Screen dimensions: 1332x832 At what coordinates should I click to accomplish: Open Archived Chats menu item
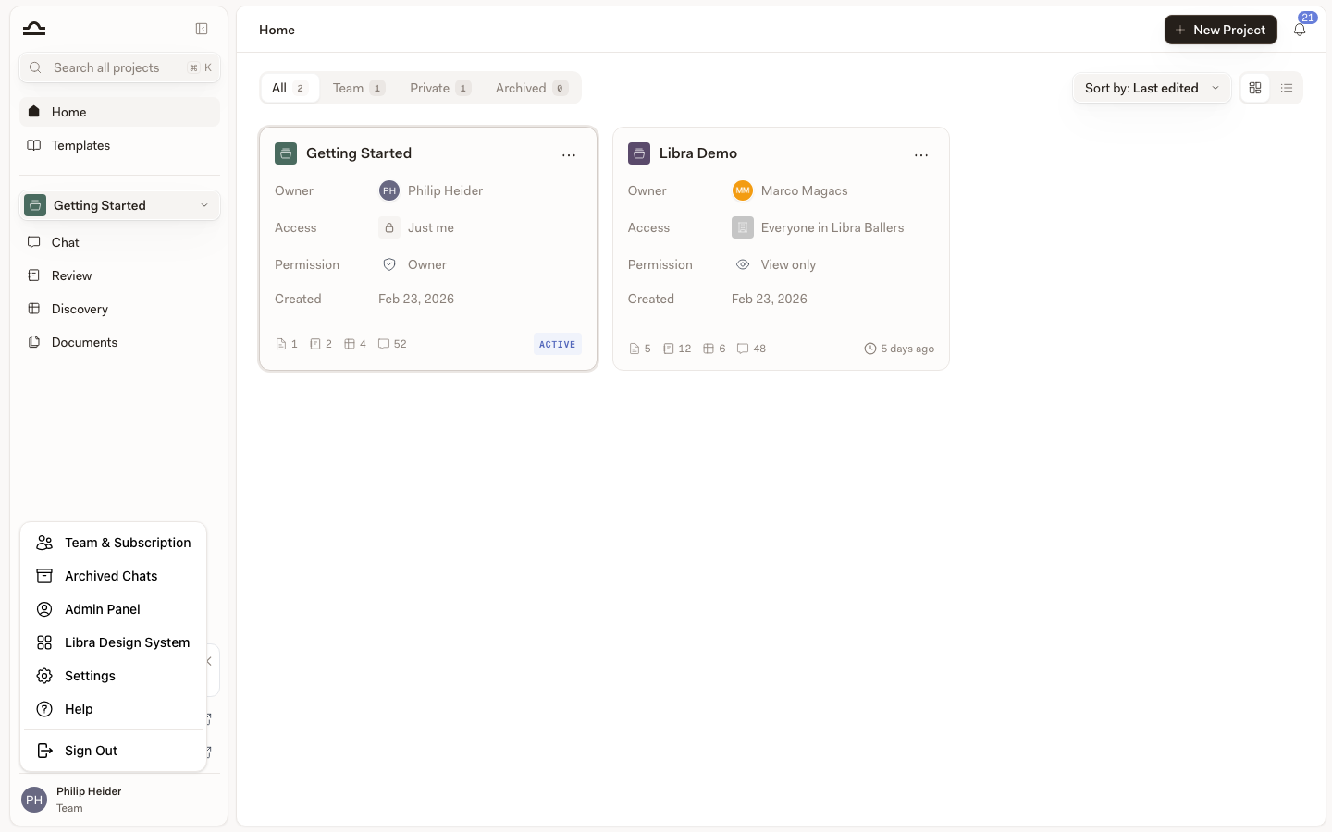coord(113,576)
